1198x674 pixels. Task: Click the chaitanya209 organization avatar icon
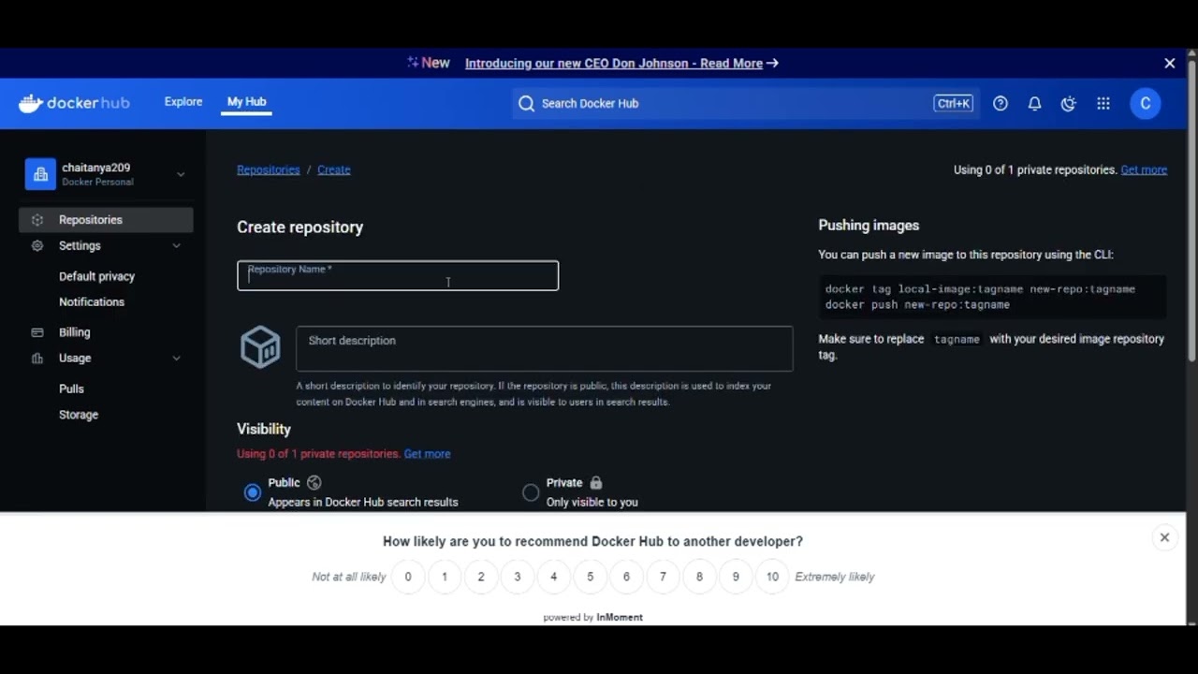click(40, 174)
